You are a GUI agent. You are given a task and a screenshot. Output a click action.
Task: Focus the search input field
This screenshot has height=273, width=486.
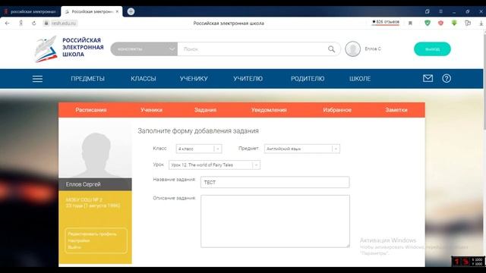tap(252, 49)
